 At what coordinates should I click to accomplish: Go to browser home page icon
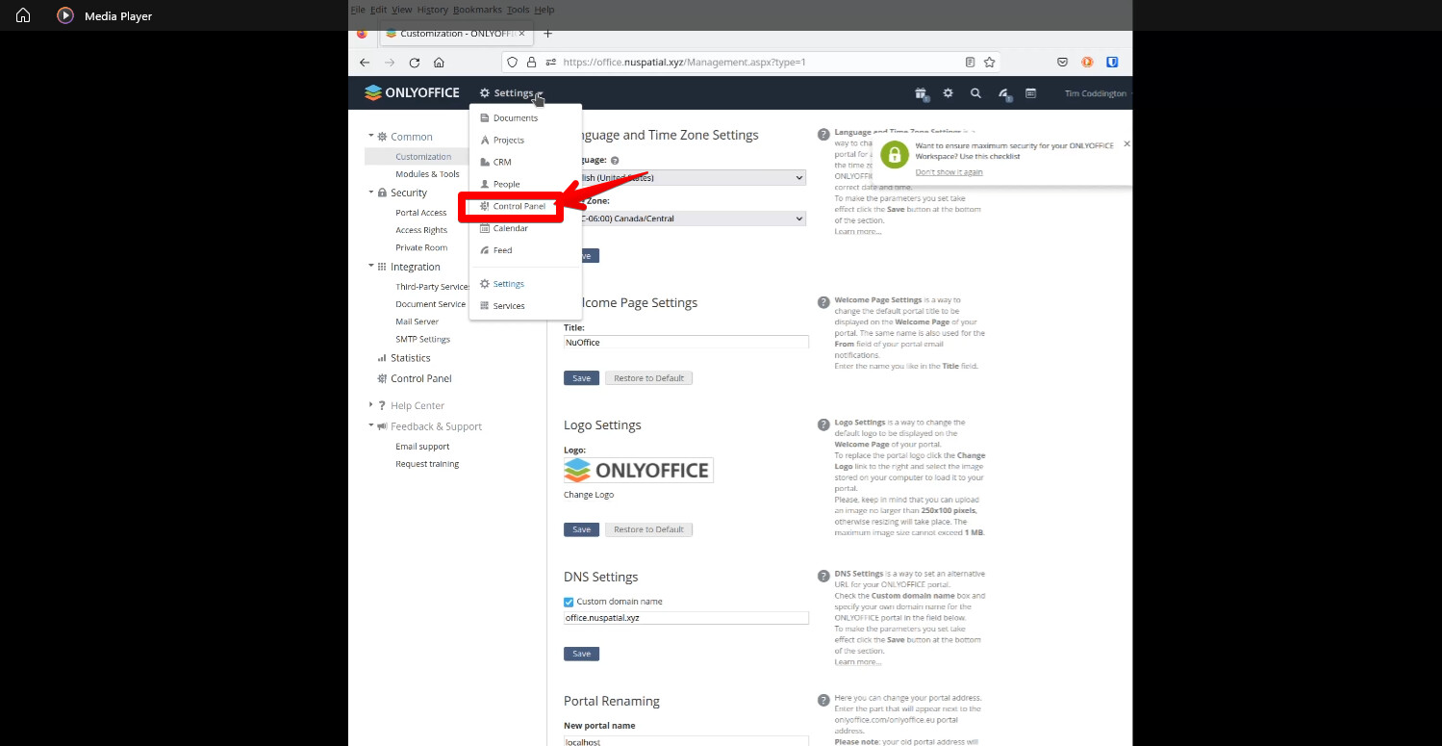pyautogui.click(x=439, y=62)
